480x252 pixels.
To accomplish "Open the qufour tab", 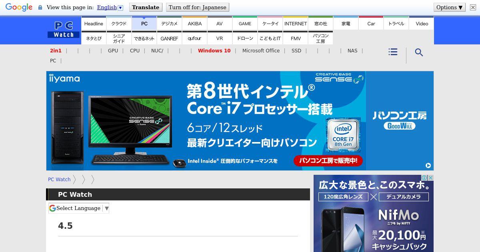I will tap(194, 38).
